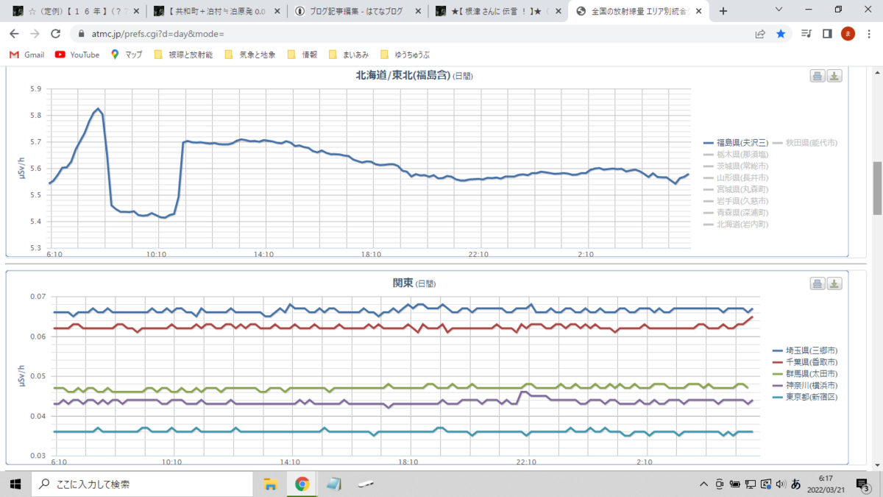Toggle 栃木県(那須塩) series visibility

point(736,154)
